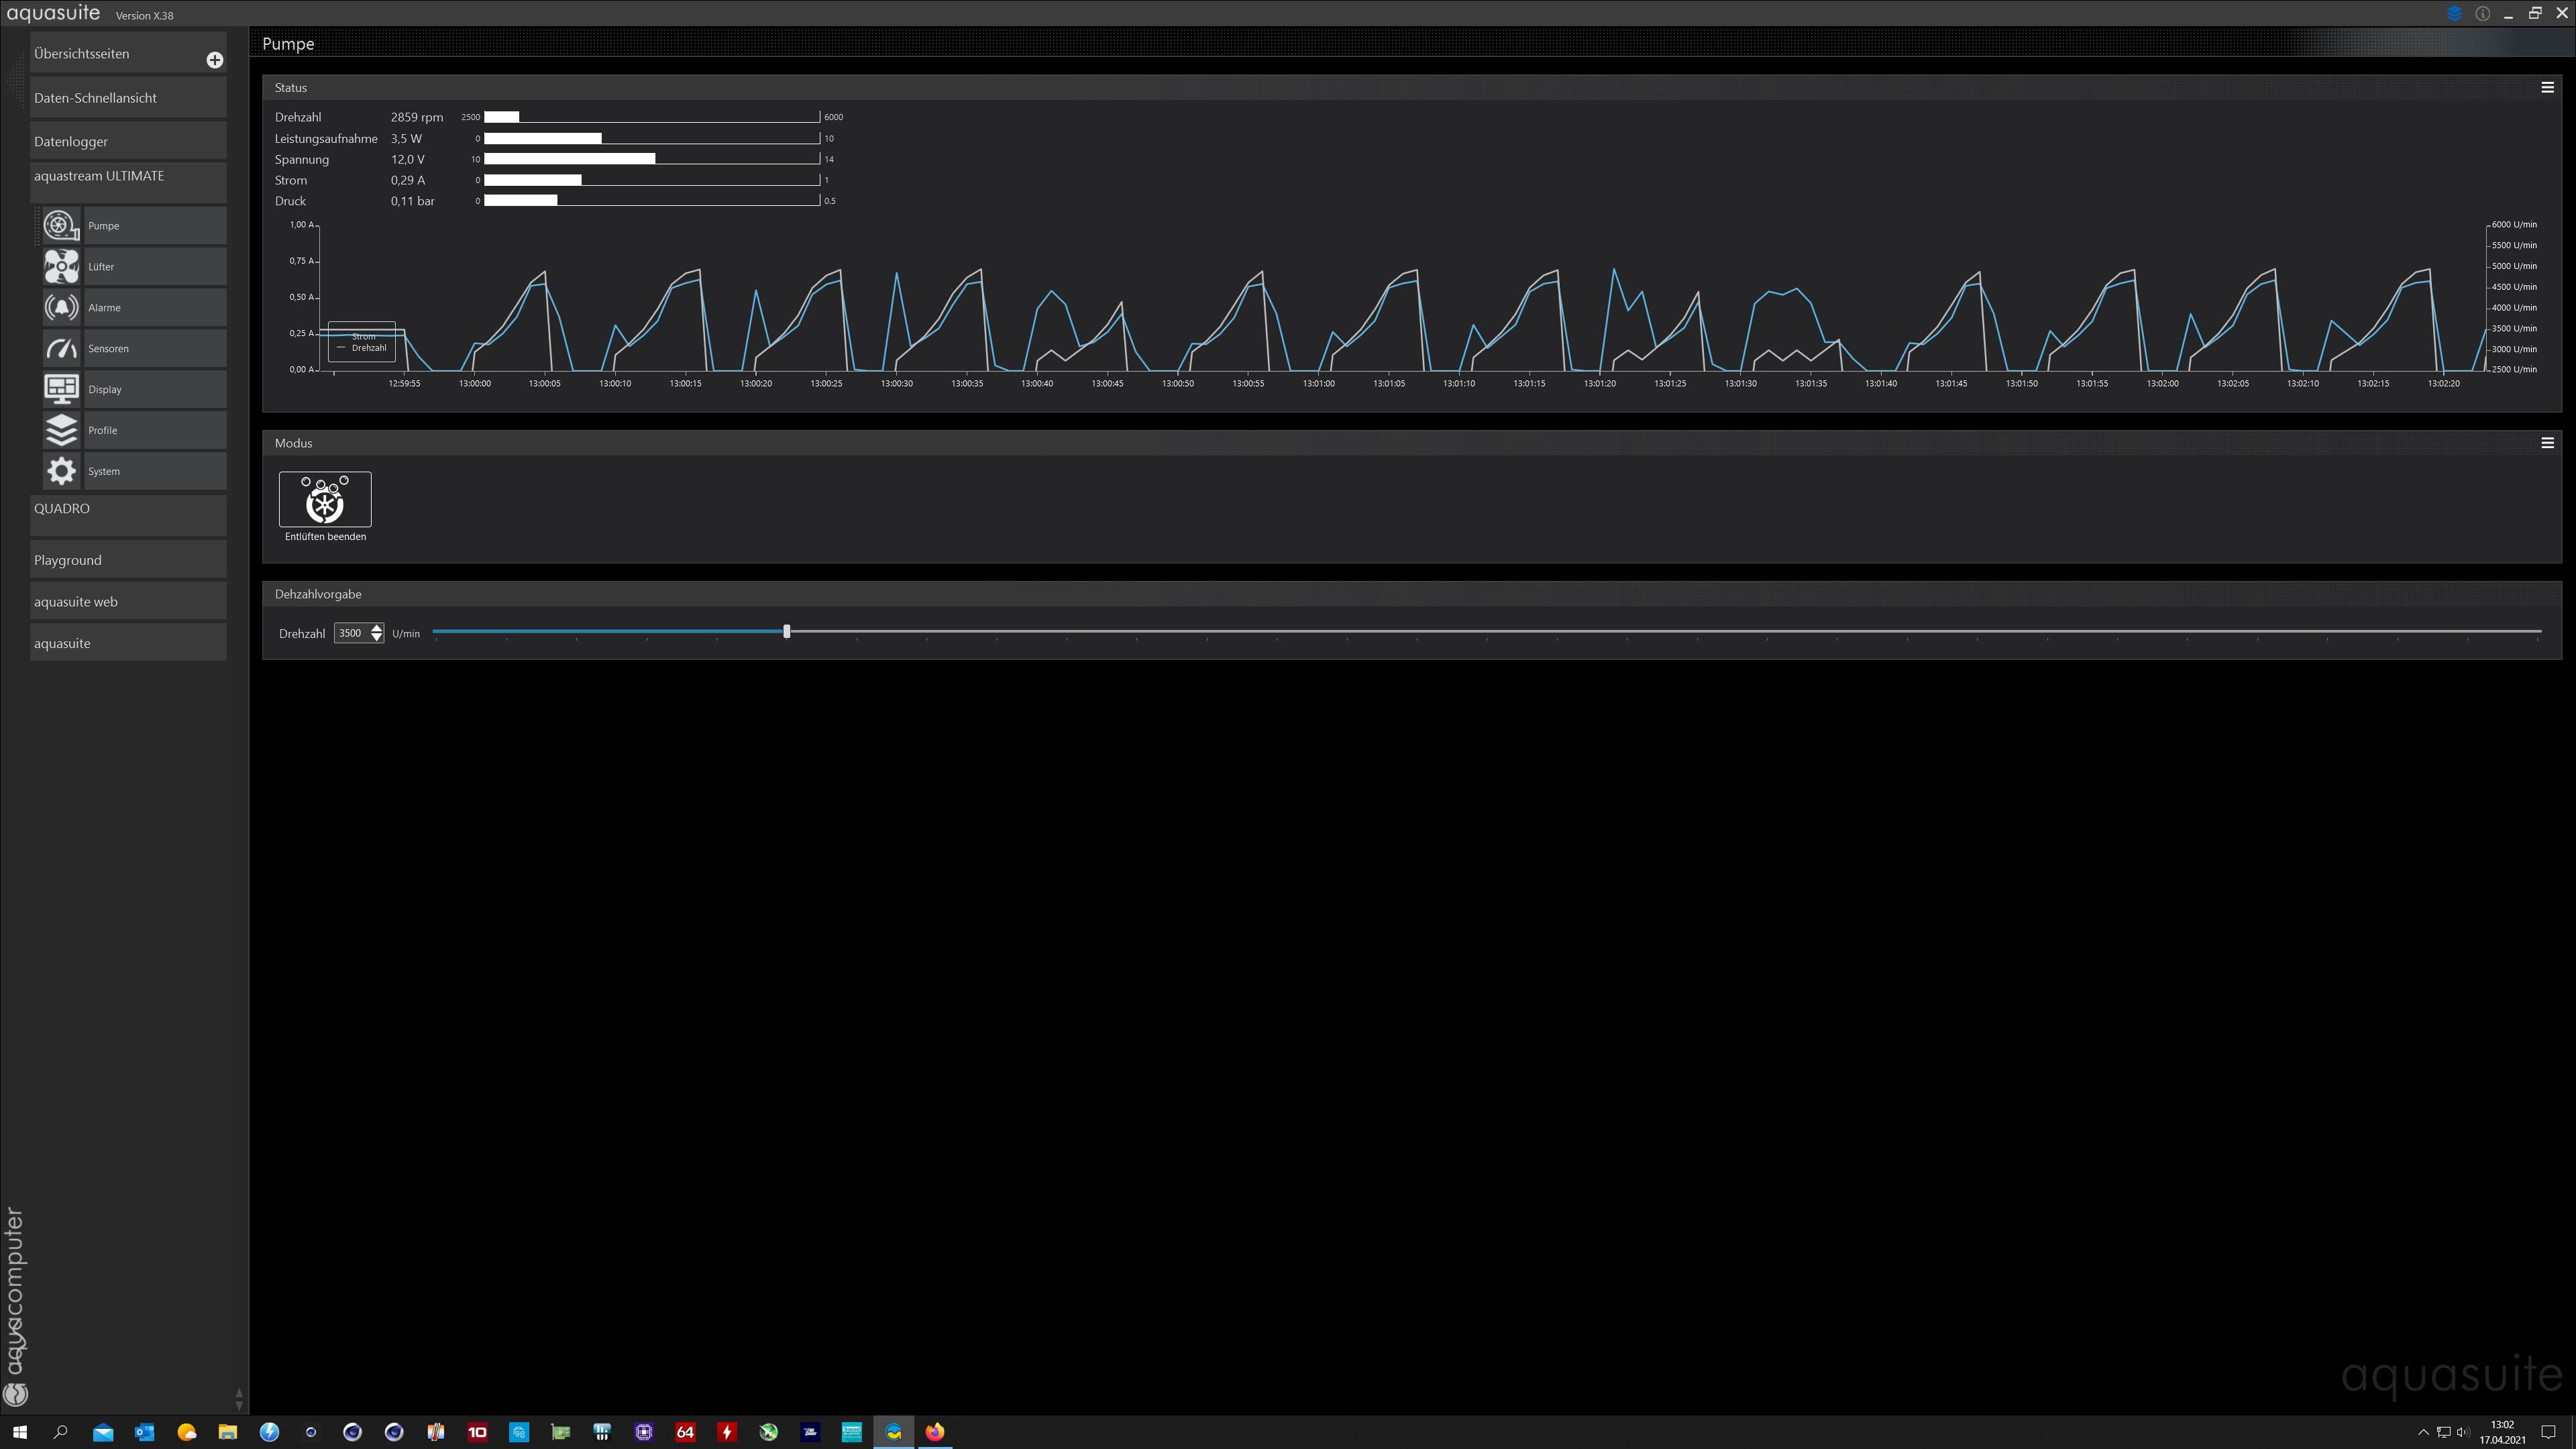Click the 'Entlüften beenden' pump button
The height and width of the screenshot is (1449, 2576).
coord(325,499)
